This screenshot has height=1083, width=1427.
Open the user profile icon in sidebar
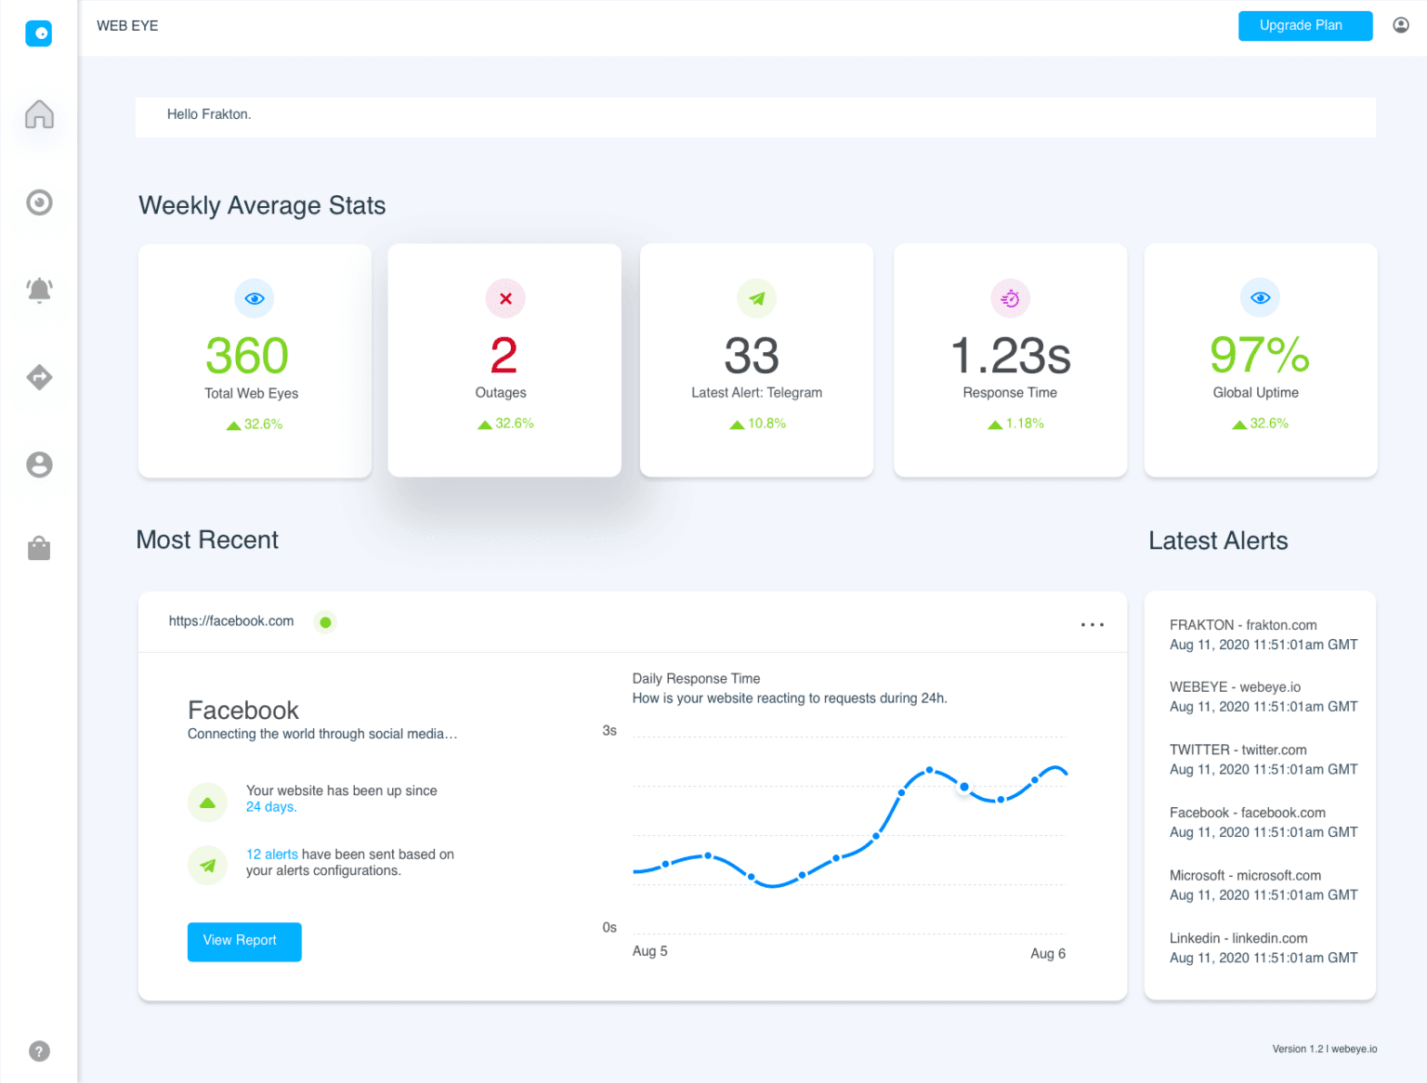[x=39, y=464]
